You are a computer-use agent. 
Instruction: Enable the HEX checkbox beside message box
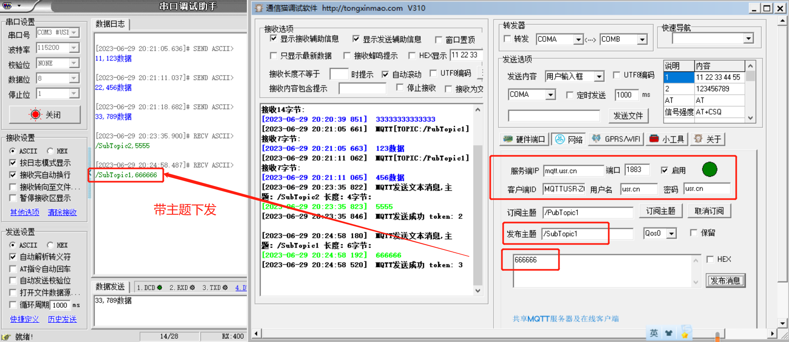coord(710,260)
